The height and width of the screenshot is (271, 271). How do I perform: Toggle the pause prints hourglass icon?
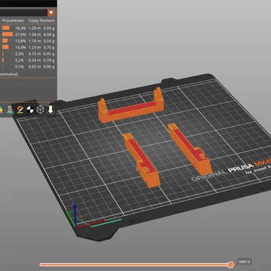(x=10, y=110)
